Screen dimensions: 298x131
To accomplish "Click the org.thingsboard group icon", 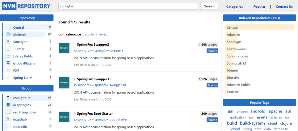I will (x=8, y=112).
